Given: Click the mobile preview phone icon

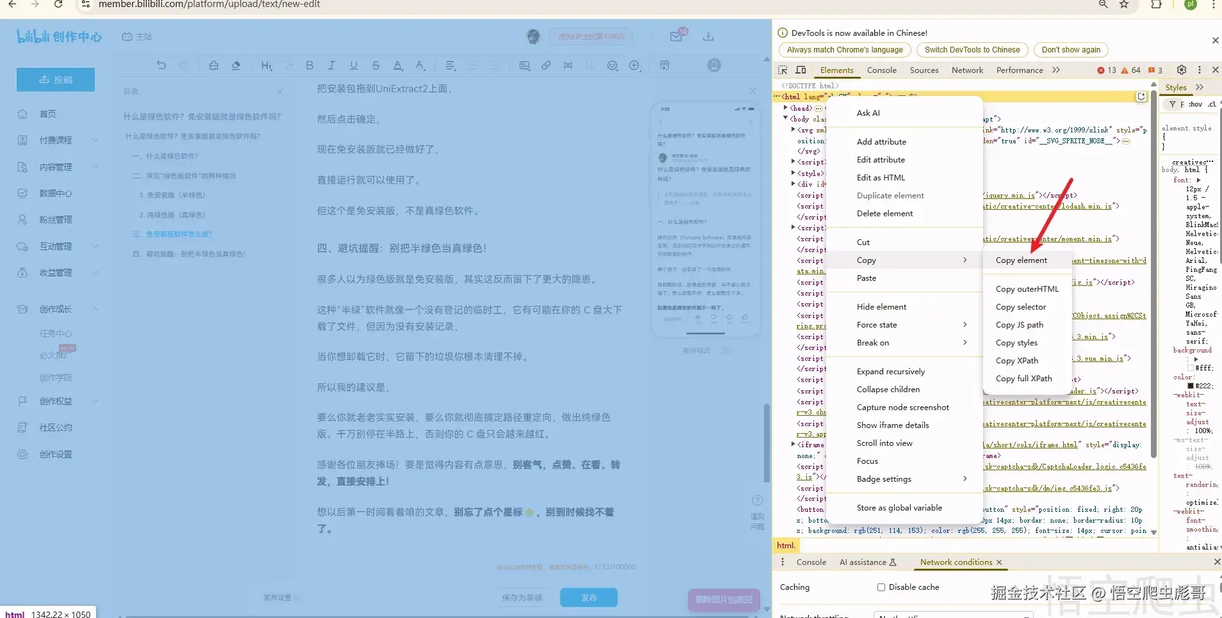Looking at the screenshot, I should coord(714,65).
